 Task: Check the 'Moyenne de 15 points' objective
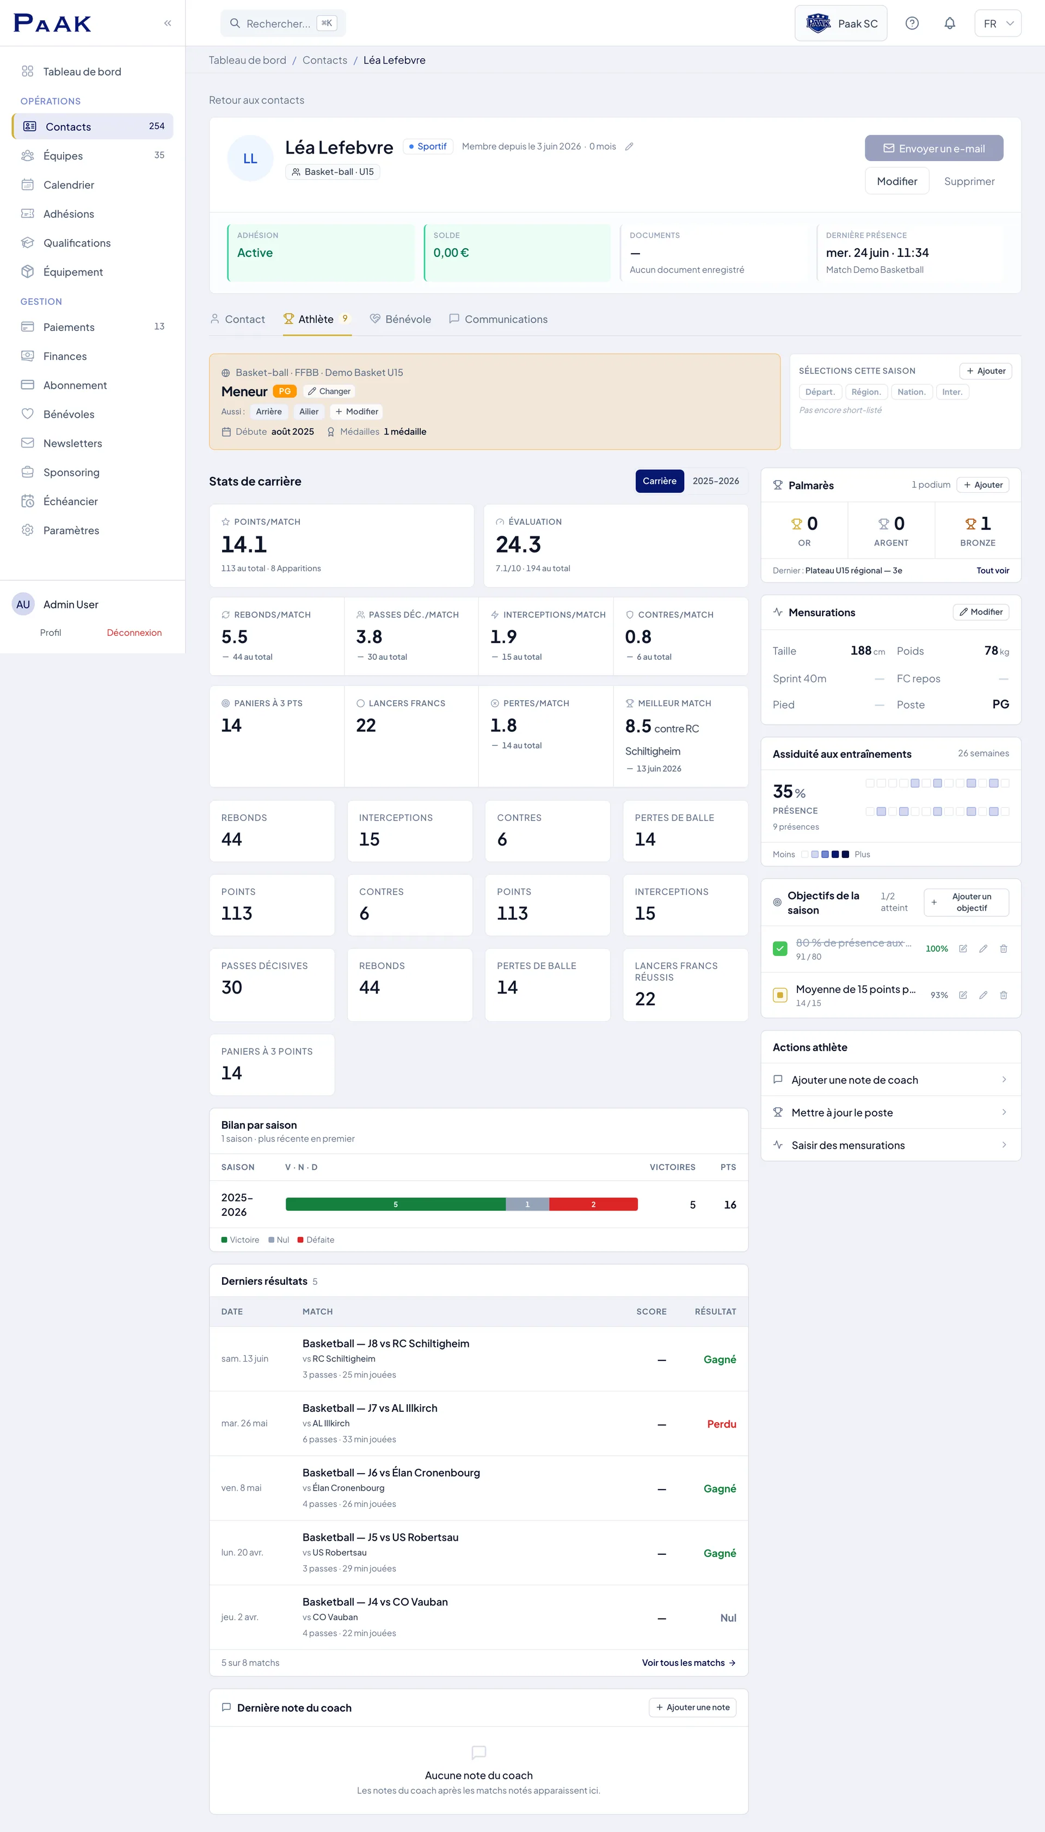779,995
